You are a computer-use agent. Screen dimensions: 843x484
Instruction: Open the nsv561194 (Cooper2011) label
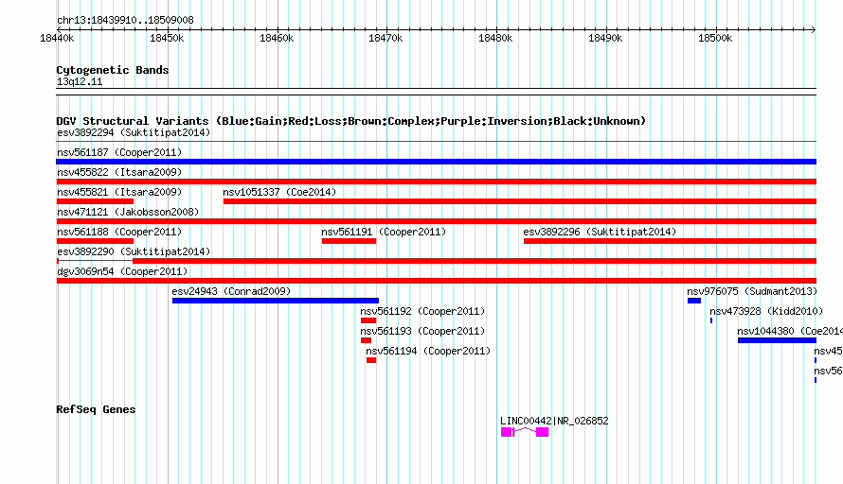(428, 351)
